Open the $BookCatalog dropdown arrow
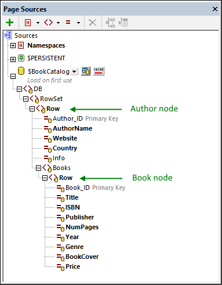Image resolution: width=222 pixels, height=285 pixels. (74, 71)
